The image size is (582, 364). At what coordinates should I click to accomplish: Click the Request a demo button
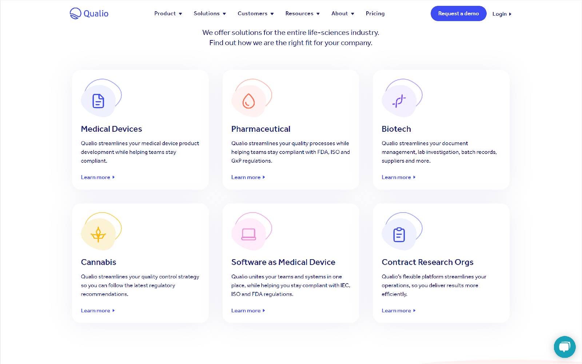458,13
